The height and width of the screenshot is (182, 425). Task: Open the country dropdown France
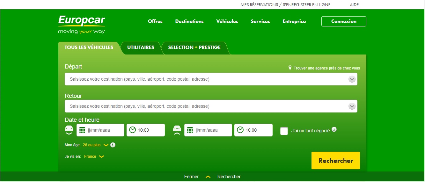[94, 157]
